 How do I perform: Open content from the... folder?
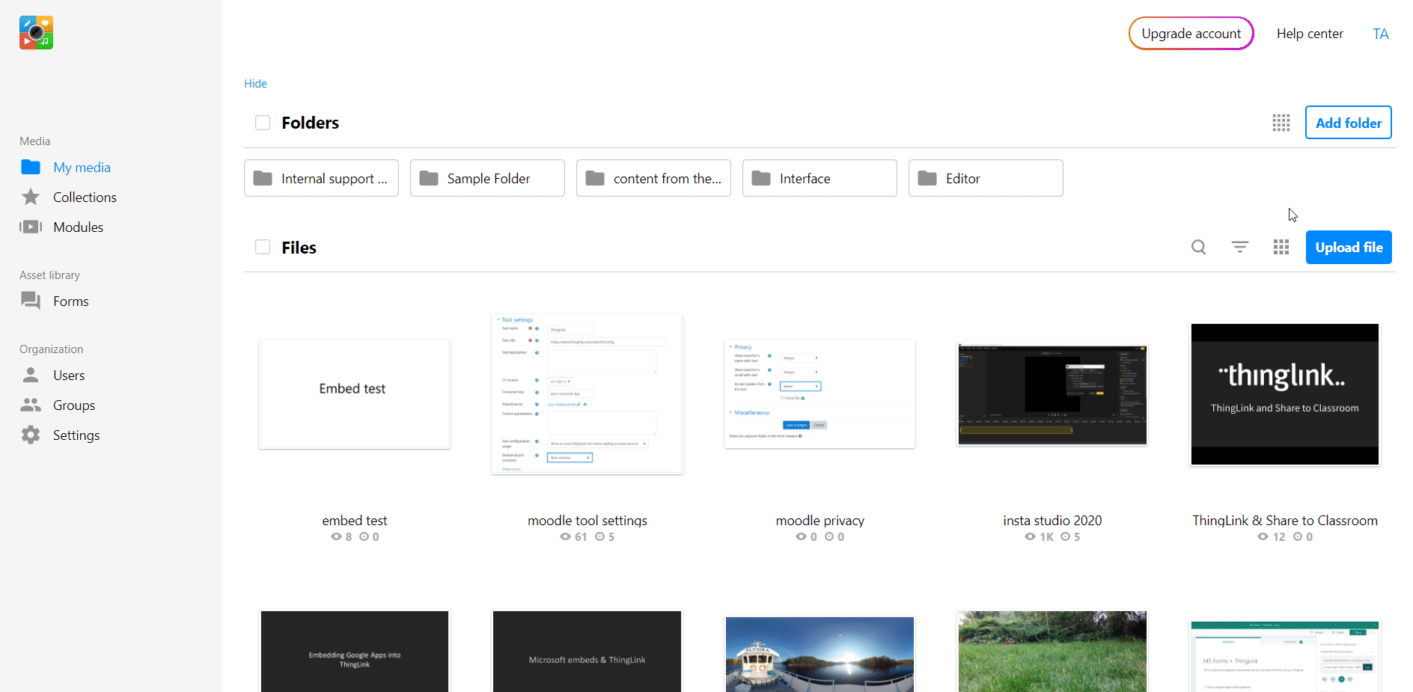point(653,178)
